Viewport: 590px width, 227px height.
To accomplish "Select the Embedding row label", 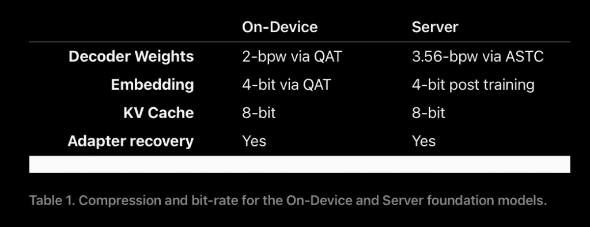I will [x=152, y=85].
